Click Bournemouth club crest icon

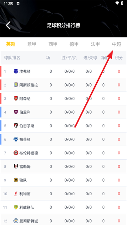coord(16,126)
